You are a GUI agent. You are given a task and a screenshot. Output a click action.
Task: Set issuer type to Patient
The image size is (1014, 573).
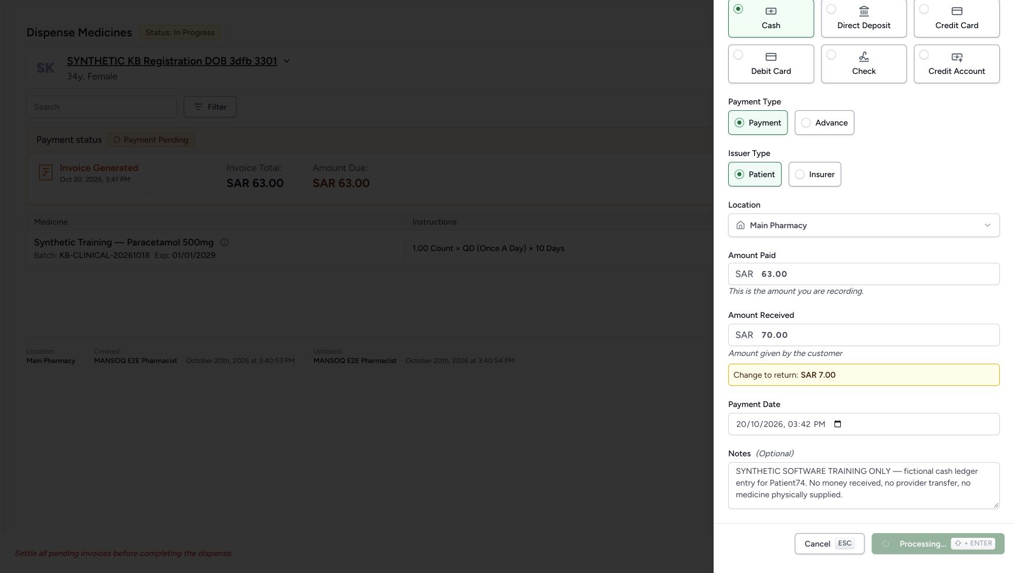pyautogui.click(x=755, y=174)
